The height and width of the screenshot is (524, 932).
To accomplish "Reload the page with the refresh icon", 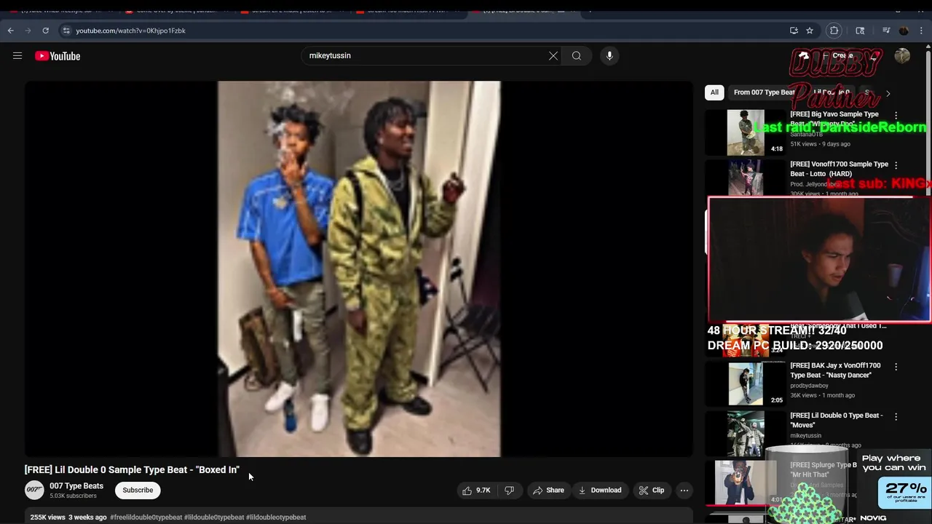I will click(45, 31).
